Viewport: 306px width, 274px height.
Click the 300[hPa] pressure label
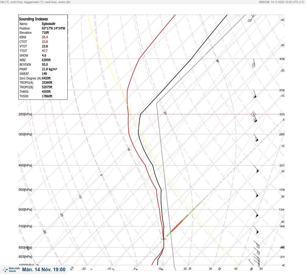25,134
